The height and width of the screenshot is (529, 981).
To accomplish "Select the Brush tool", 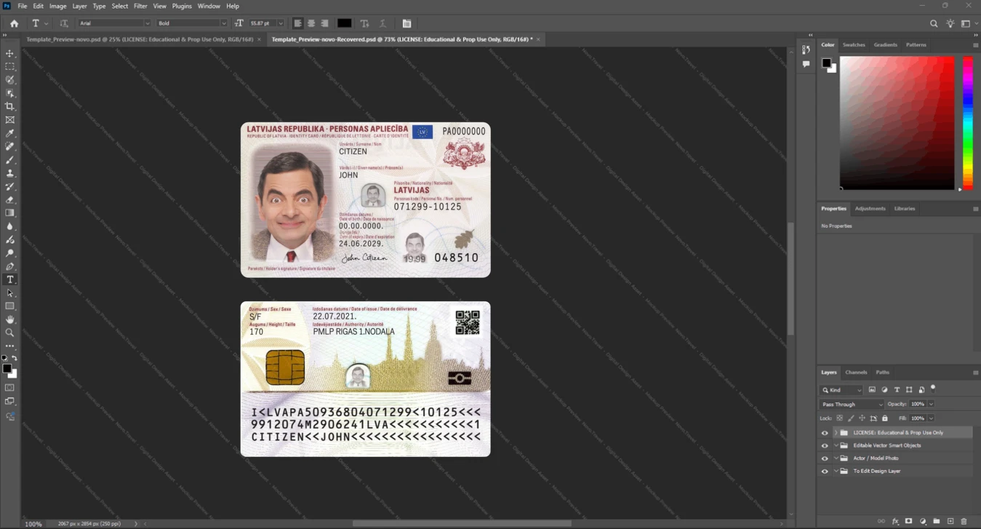I will [x=10, y=159].
